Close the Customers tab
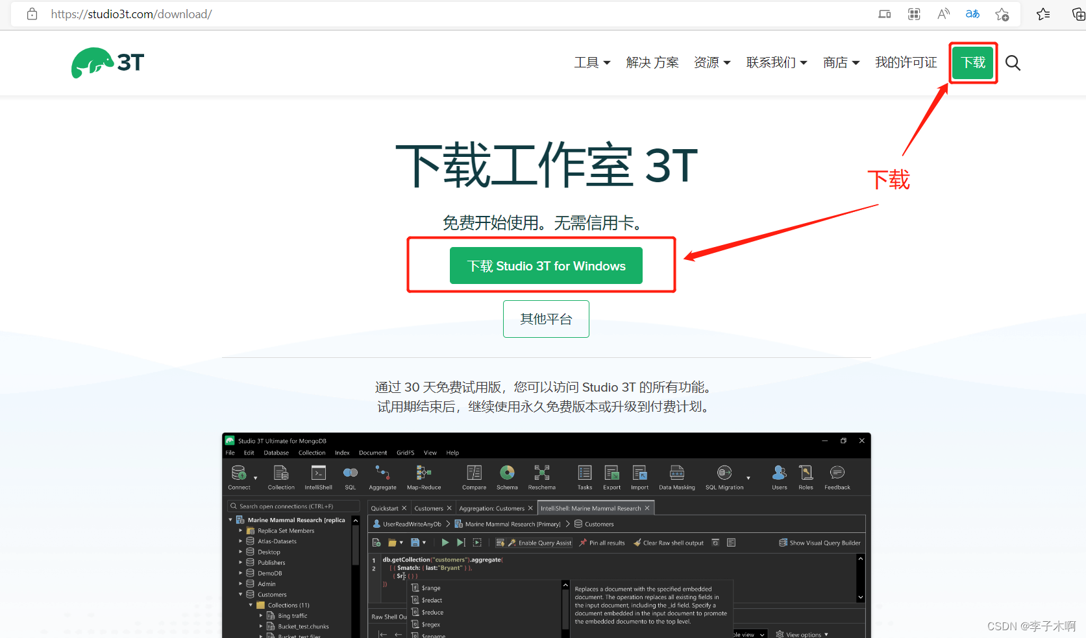The width and height of the screenshot is (1086, 638). (449, 508)
